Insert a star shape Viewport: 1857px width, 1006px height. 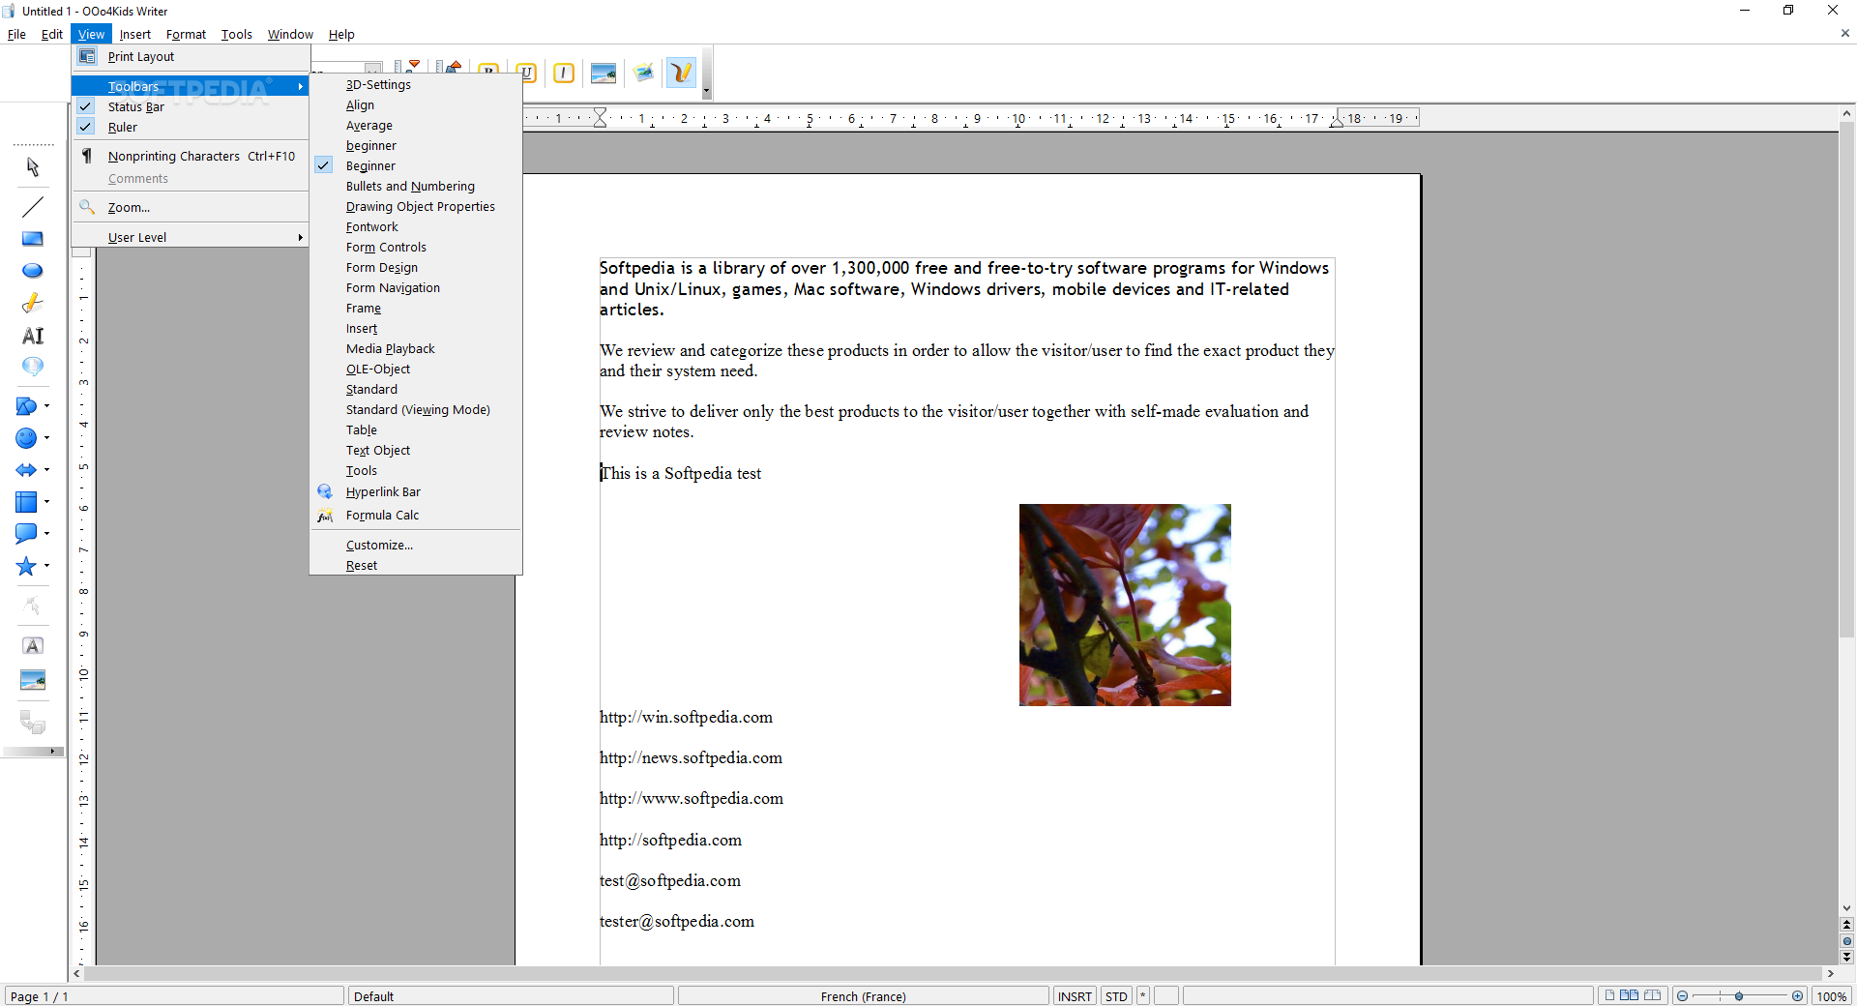click(26, 566)
